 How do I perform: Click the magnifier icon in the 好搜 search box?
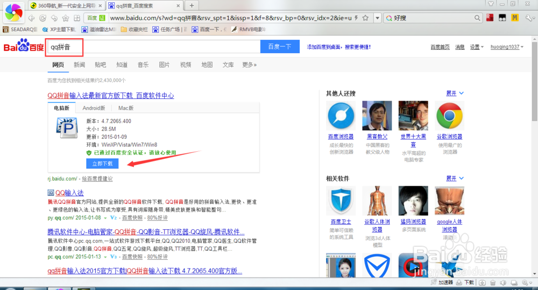click(x=477, y=18)
